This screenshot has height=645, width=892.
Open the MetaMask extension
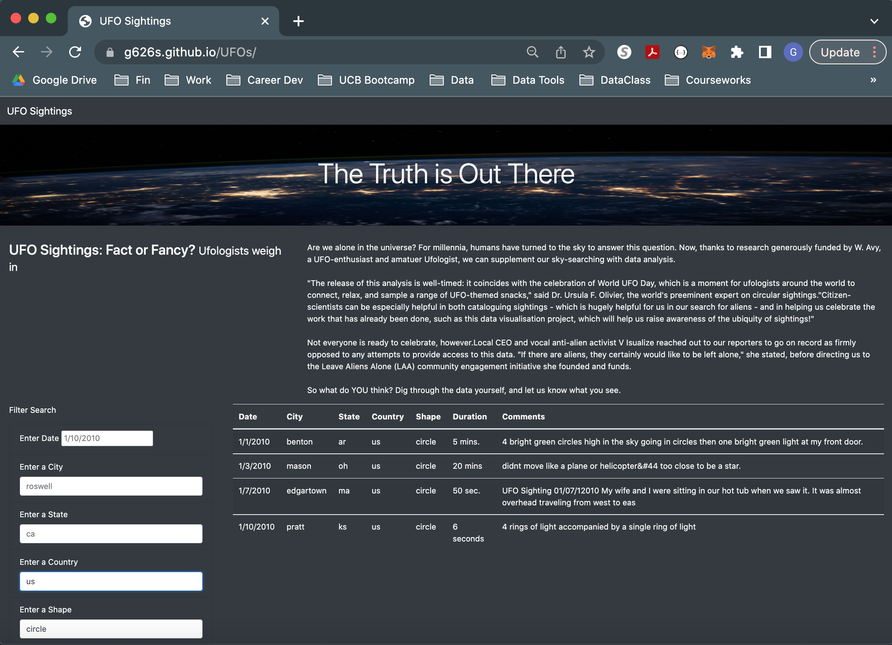[708, 52]
